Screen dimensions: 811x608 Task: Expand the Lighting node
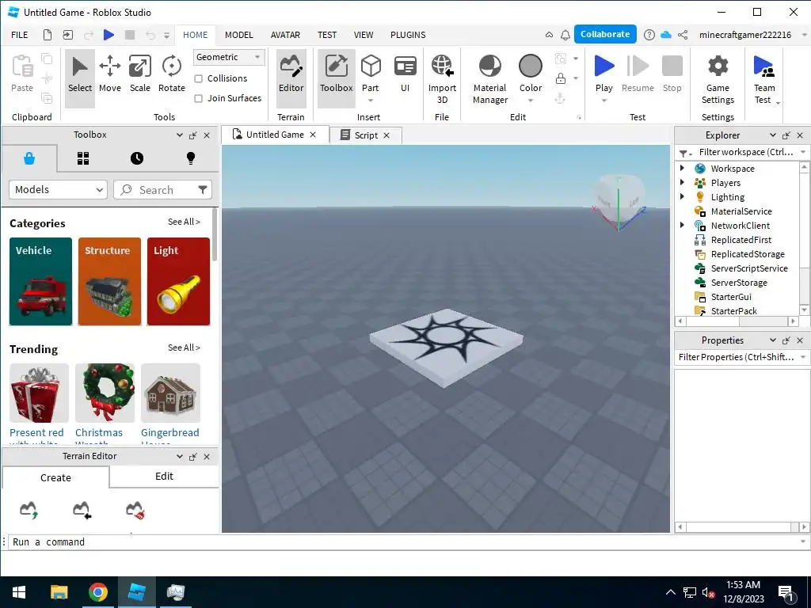click(682, 196)
